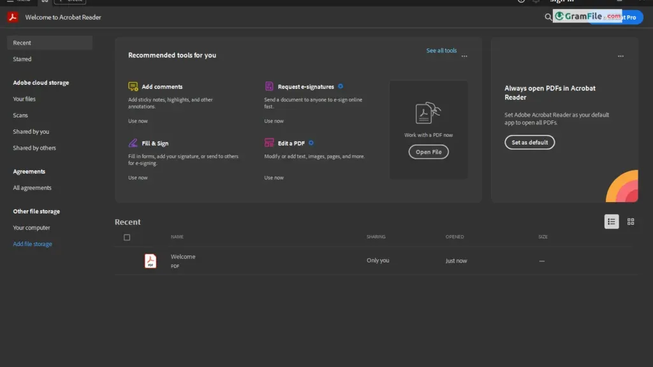
Task: Click the Adobe Acrobat logo icon
Action: pos(13,17)
